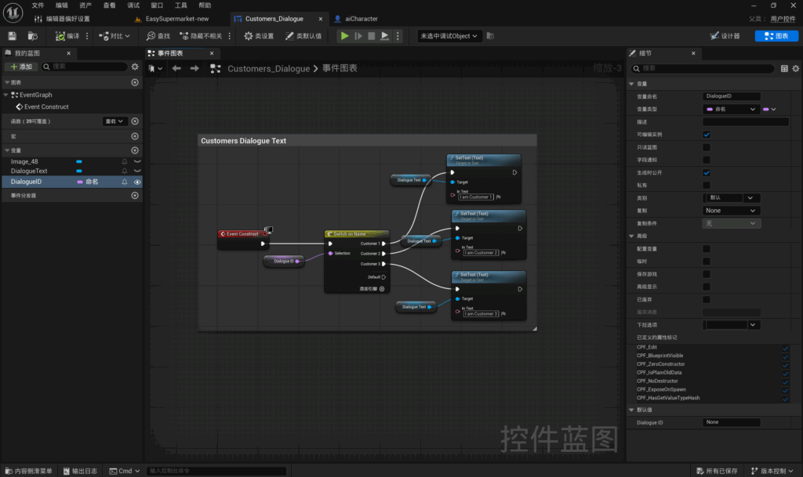Screen dimensions: 803x477
Task: Open graph bookmarks dropdown icon
Action: 155,68
